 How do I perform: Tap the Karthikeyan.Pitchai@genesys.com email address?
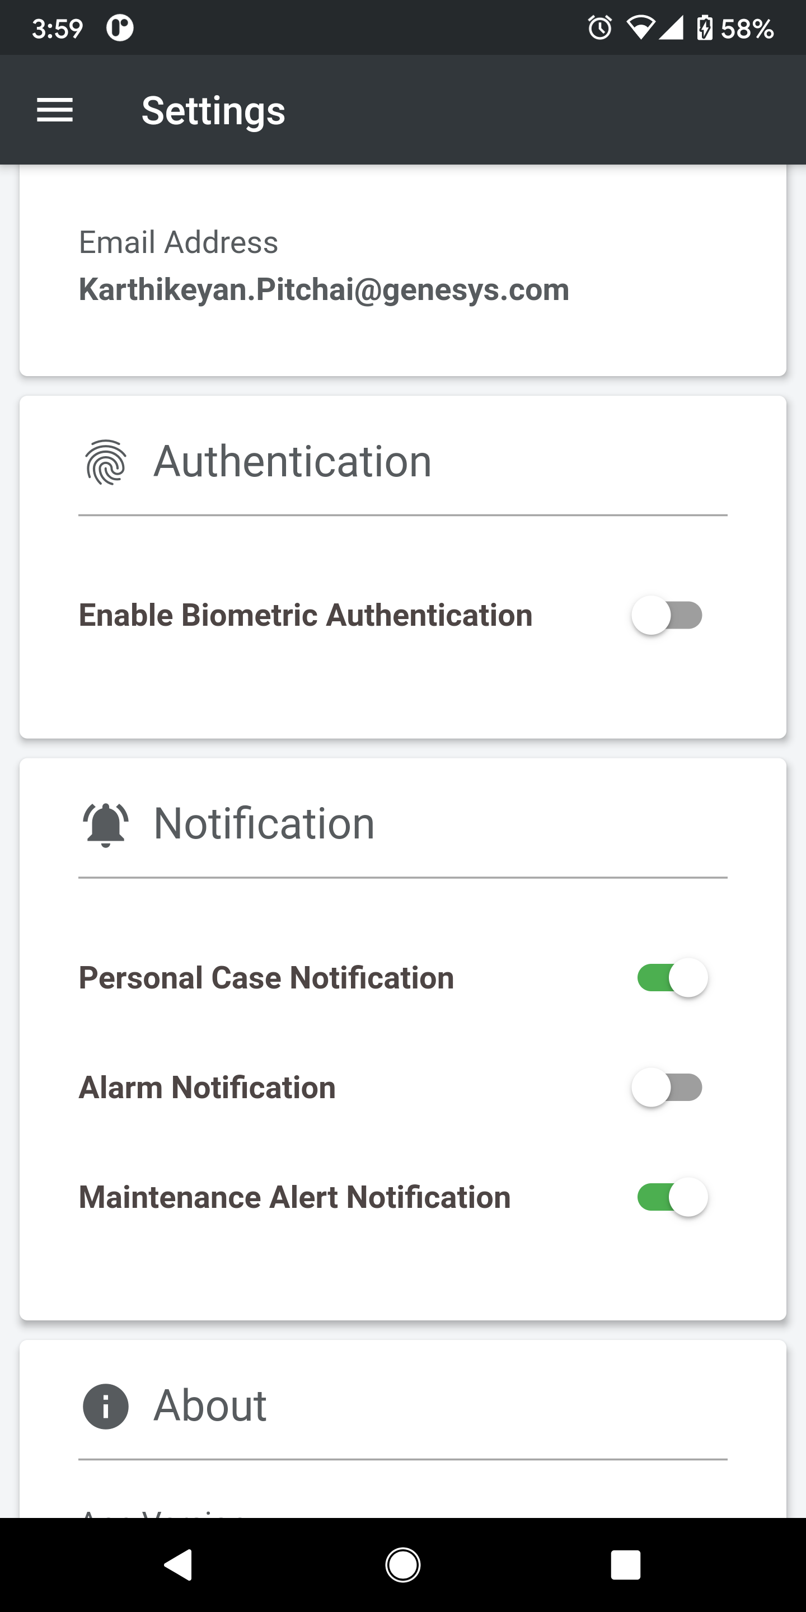(x=324, y=290)
